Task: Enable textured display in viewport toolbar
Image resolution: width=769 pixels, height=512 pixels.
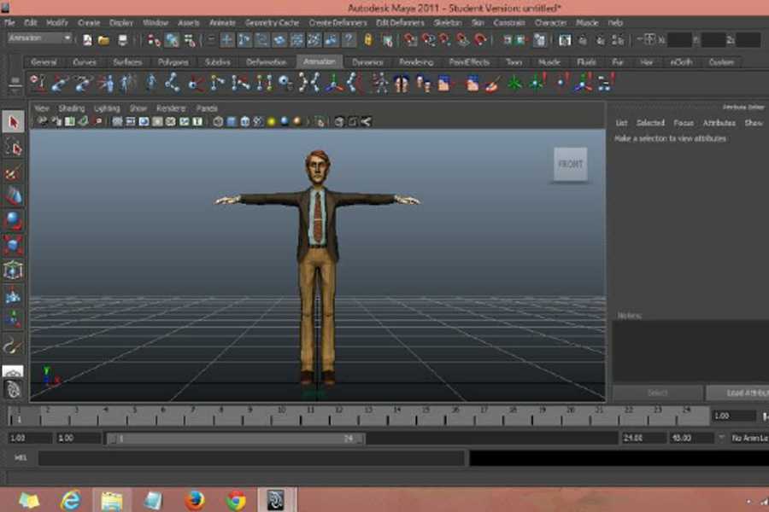Action: pos(258,122)
